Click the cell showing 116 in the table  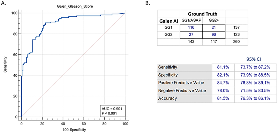(x=191, y=28)
